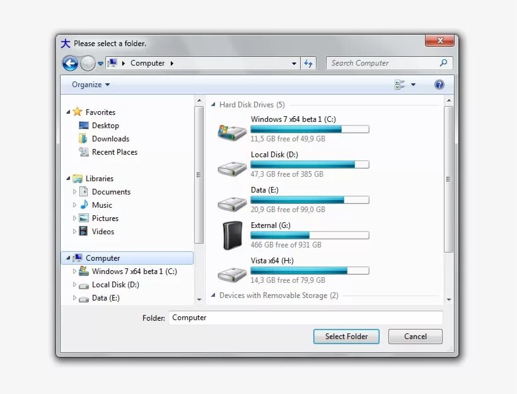Select Local Disk (D:) in the tree
Screen dimensions: 517x394
(115, 284)
